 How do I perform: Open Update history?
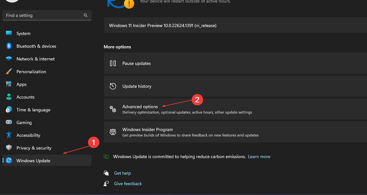(137, 86)
